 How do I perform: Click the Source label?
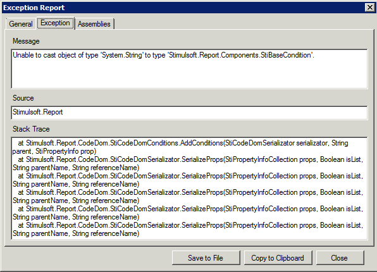pos(23,98)
